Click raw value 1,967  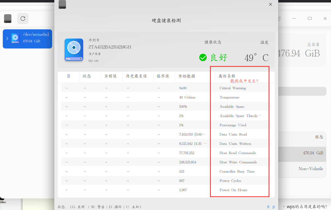click(x=183, y=190)
